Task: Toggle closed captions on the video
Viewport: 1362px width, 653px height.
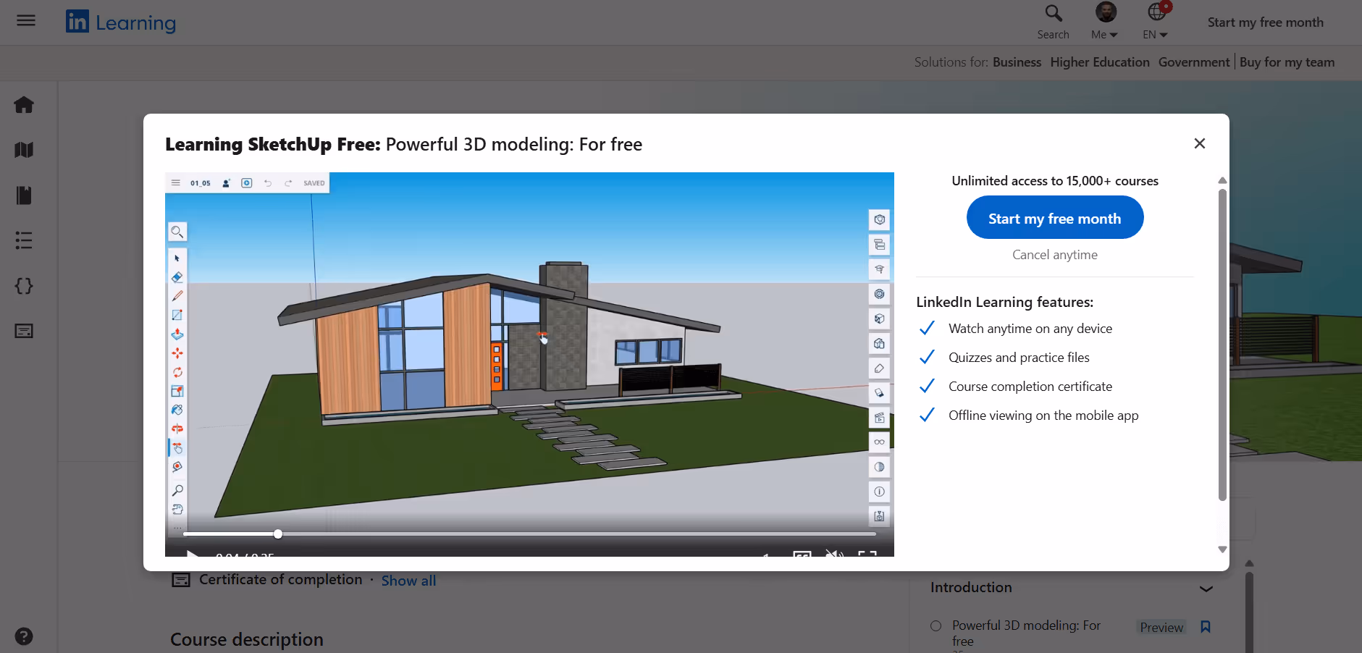Action: pos(802,554)
